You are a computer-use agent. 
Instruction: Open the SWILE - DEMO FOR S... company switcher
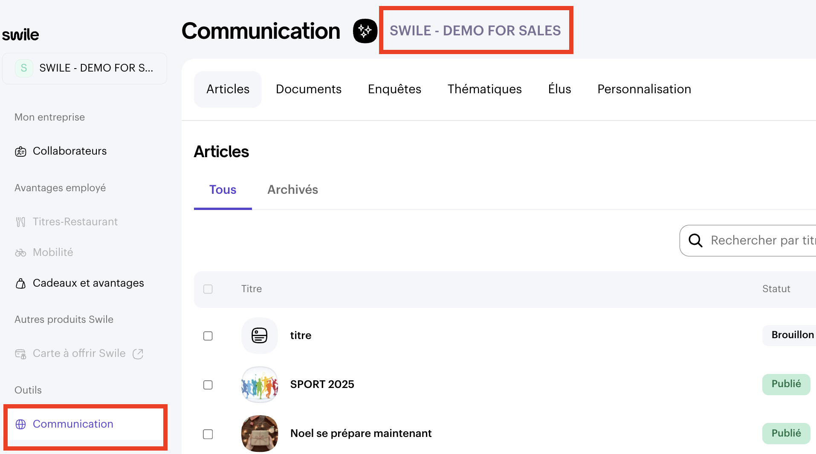84,68
